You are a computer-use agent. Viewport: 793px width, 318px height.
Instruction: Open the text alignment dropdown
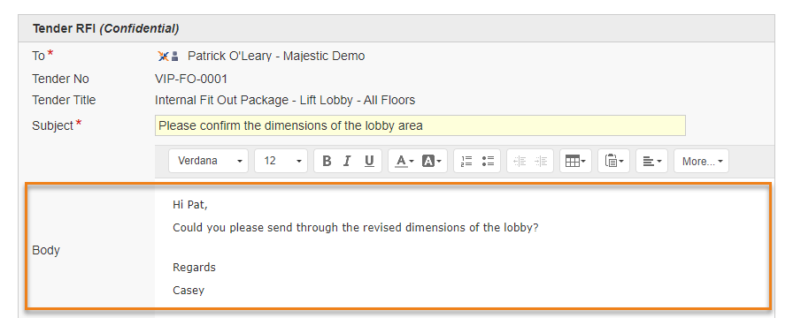(652, 161)
